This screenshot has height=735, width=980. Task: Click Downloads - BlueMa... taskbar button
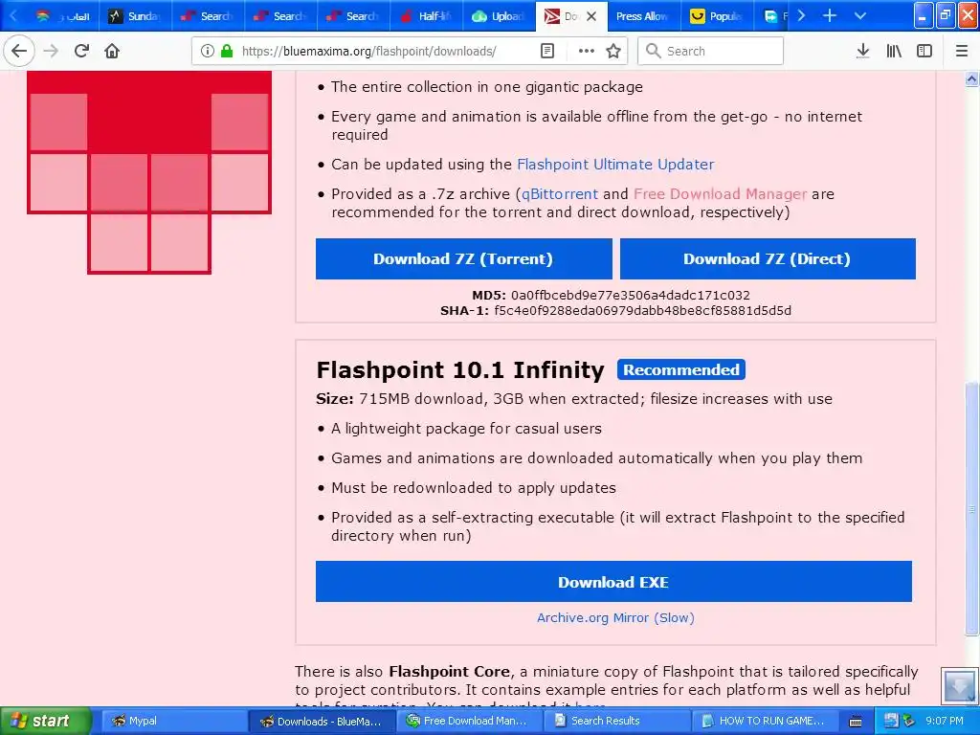pyautogui.click(x=322, y=721)
